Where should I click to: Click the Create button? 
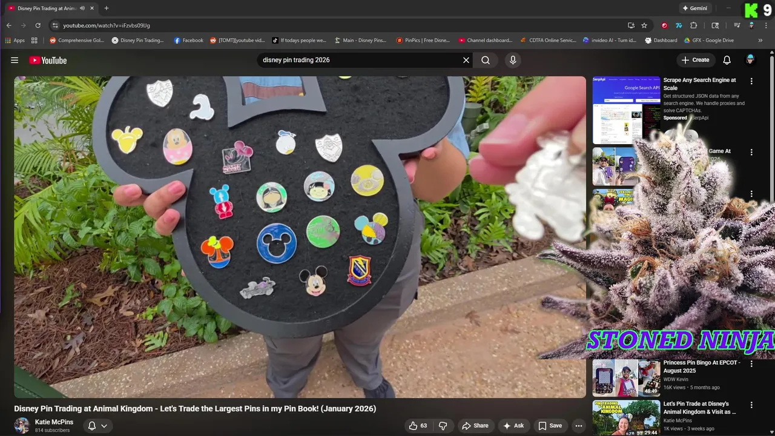pyautogui.click(x=695, y=60)
